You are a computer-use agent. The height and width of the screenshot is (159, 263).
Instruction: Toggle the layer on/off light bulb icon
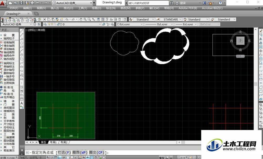49,24
